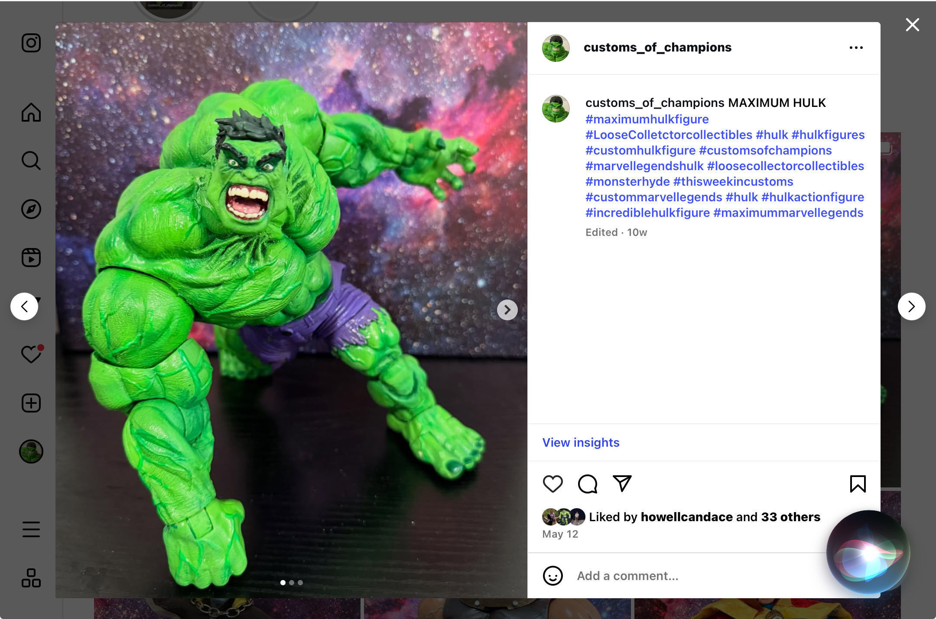Open hashtag #incrediblehulkfigure
936x619 pixels.
pos(647,213)
